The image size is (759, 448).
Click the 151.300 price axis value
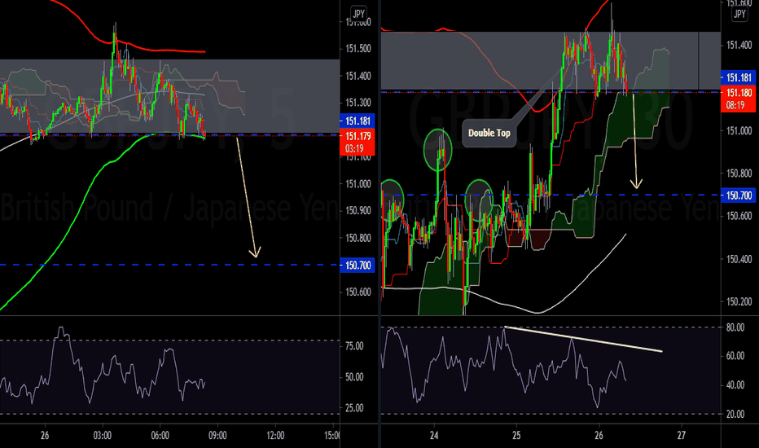coord(358,103)
